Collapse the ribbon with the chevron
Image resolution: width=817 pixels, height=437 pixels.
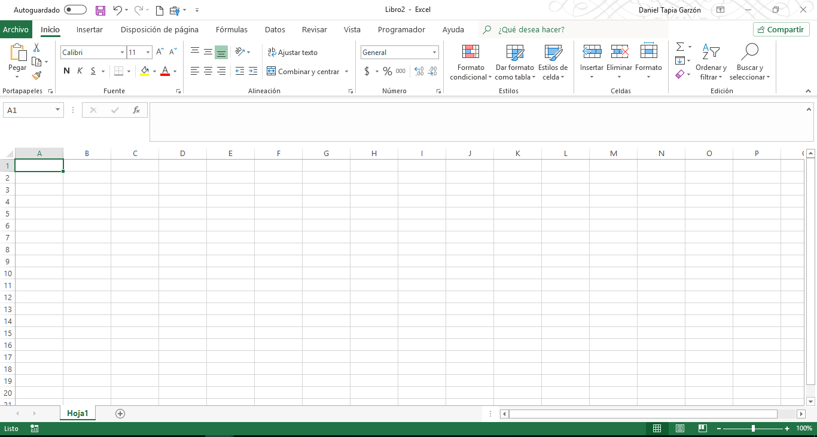(x=809, y=91)
